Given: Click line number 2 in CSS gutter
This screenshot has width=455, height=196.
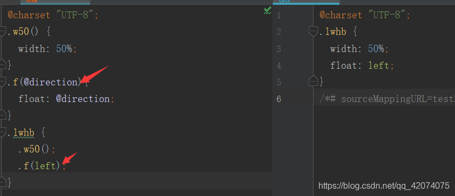Looking at the screenshot, I should pos(279,32).
